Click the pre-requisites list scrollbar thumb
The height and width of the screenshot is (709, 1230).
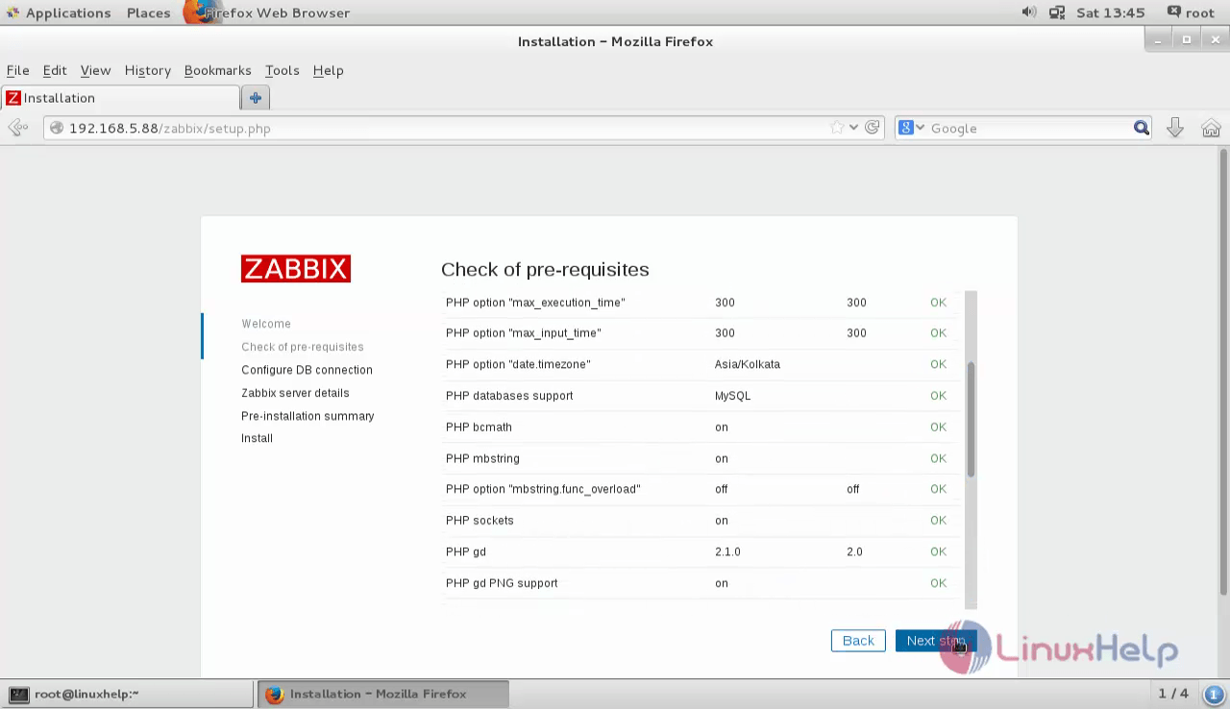point(972,419)
